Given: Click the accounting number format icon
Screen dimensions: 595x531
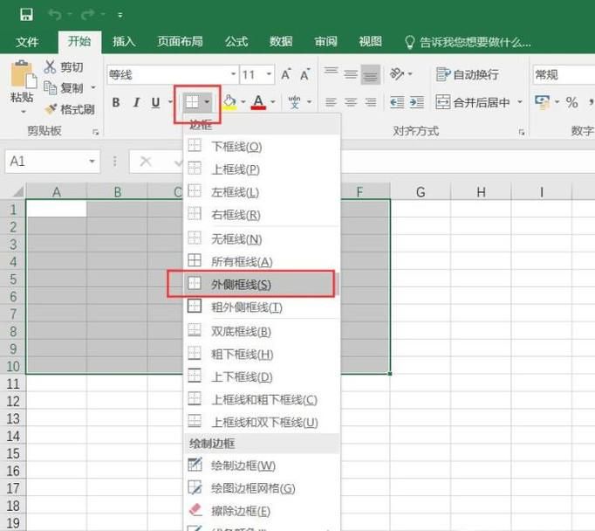Looking at the screenshot, I should pos(542,102).
